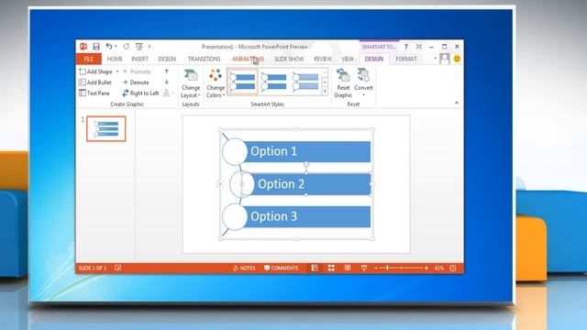Open the VIEW tab
This screenshot has height=330, width=587.
(x=348, y=59)
